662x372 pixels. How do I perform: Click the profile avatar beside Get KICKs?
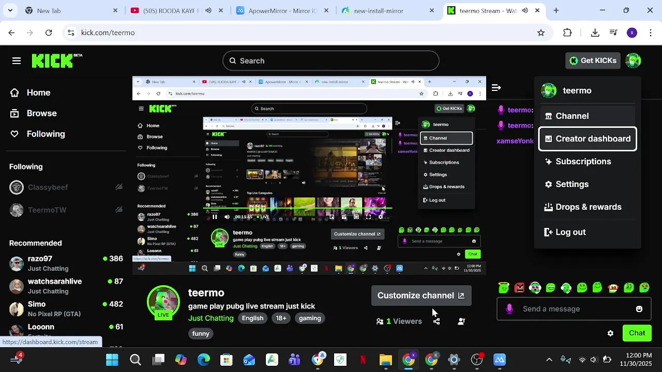pos(633,60)
